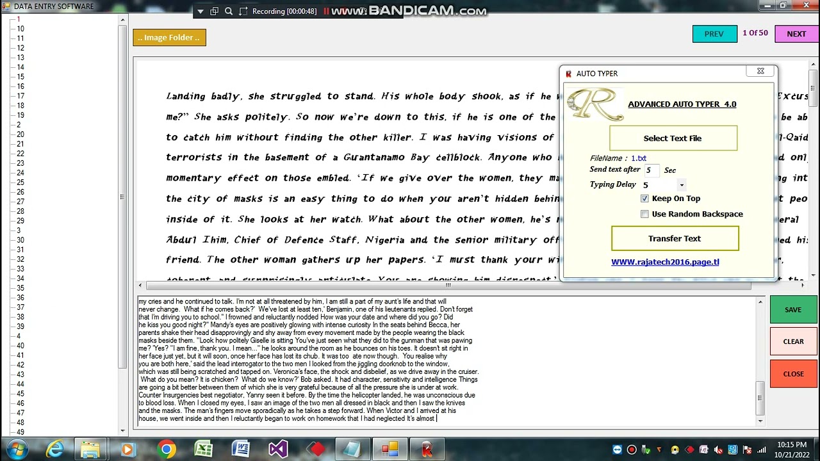Open Excel from taskbar
The width and height of the screenshot is (820, 461).
204,449
